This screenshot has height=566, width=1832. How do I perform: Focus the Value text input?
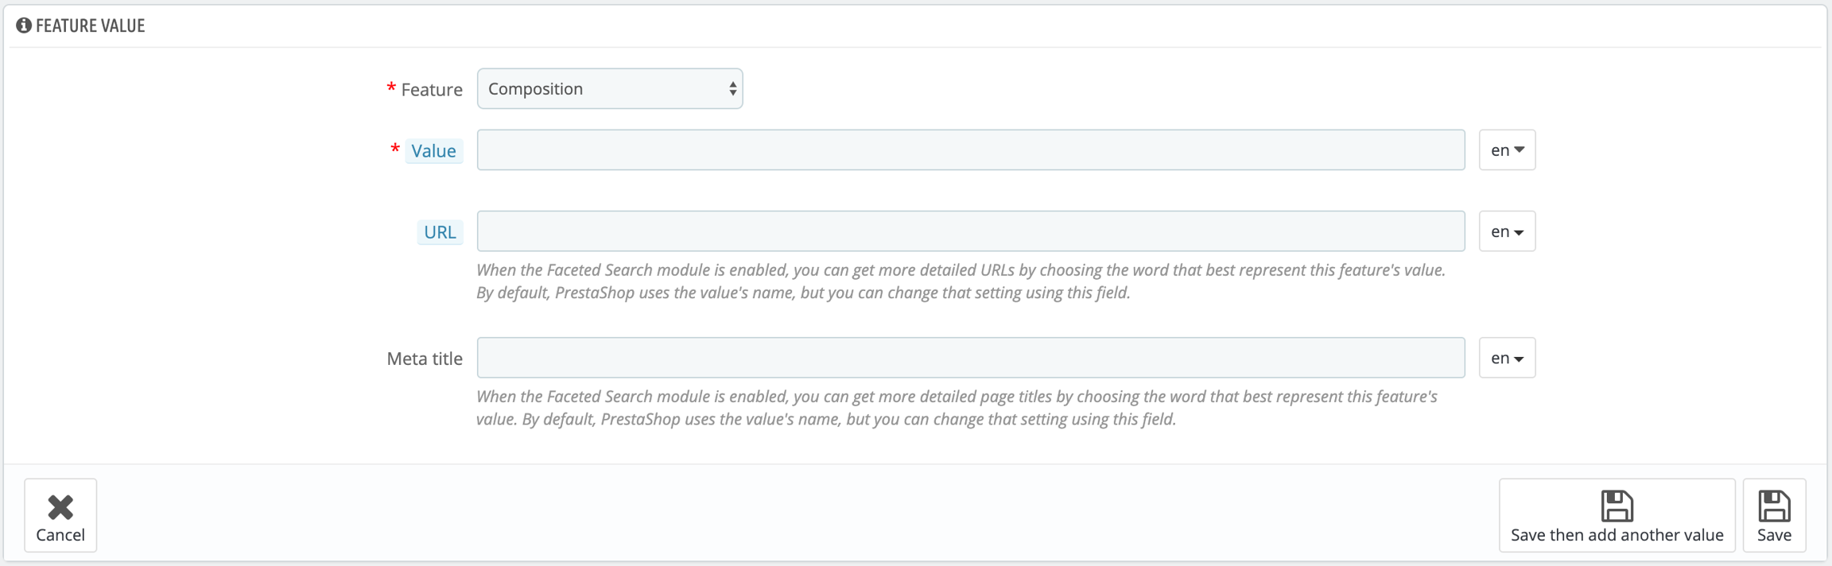point(970,150)
